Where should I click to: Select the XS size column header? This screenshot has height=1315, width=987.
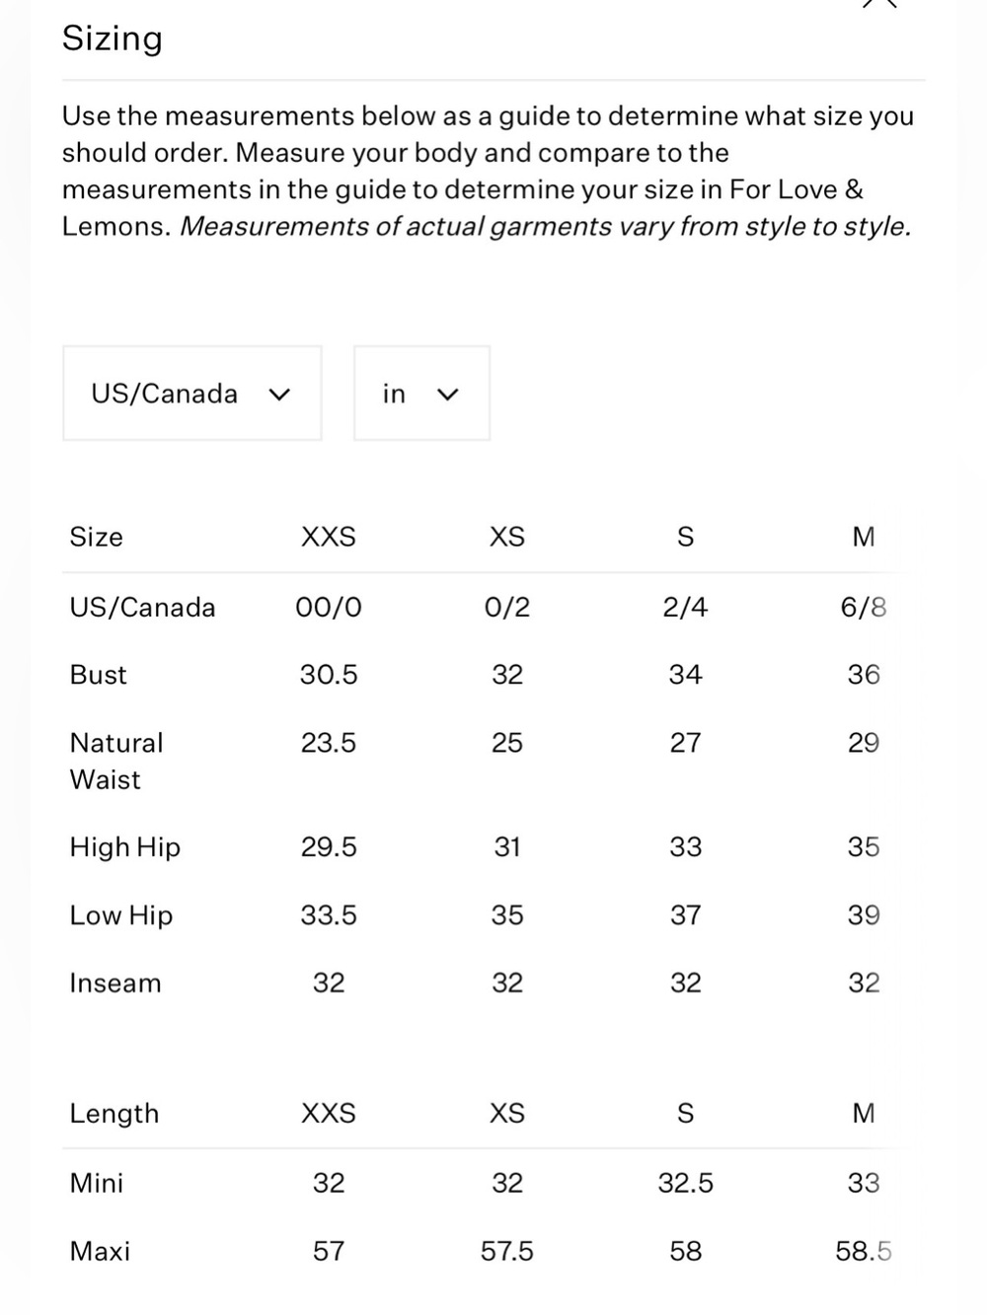[507, 537]
